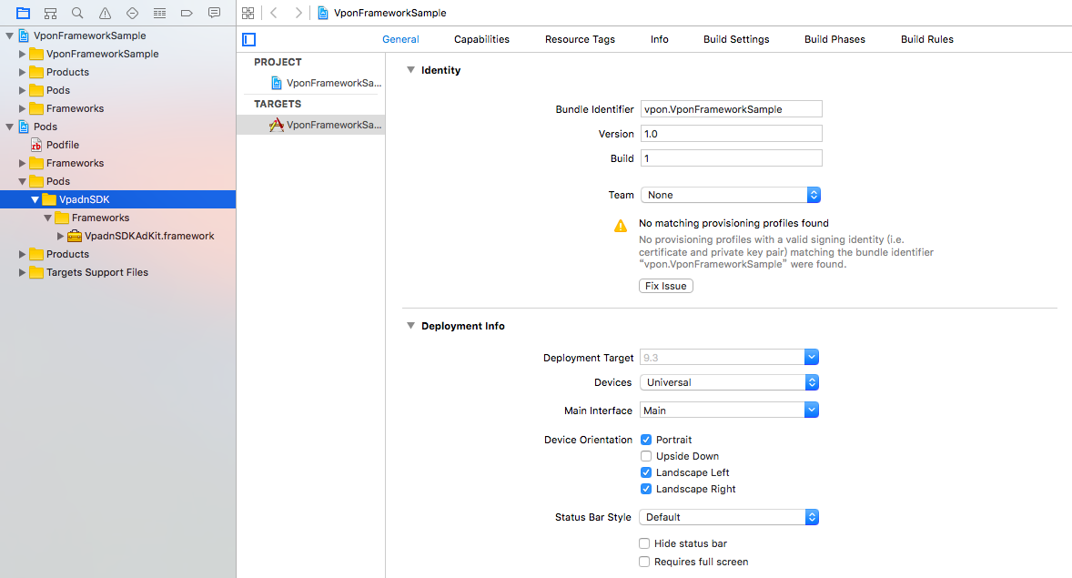The height and width of the screenshot is (578, 1072).
Task: Open the Test navigator diamond icon
Action: coord(132,13)
